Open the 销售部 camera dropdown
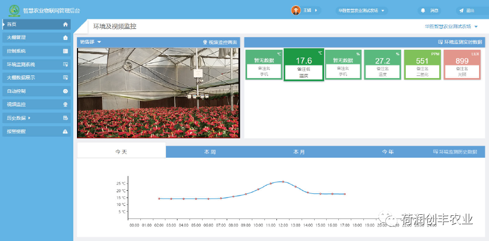This screenshot has height=241, width=489. point(91,42)
